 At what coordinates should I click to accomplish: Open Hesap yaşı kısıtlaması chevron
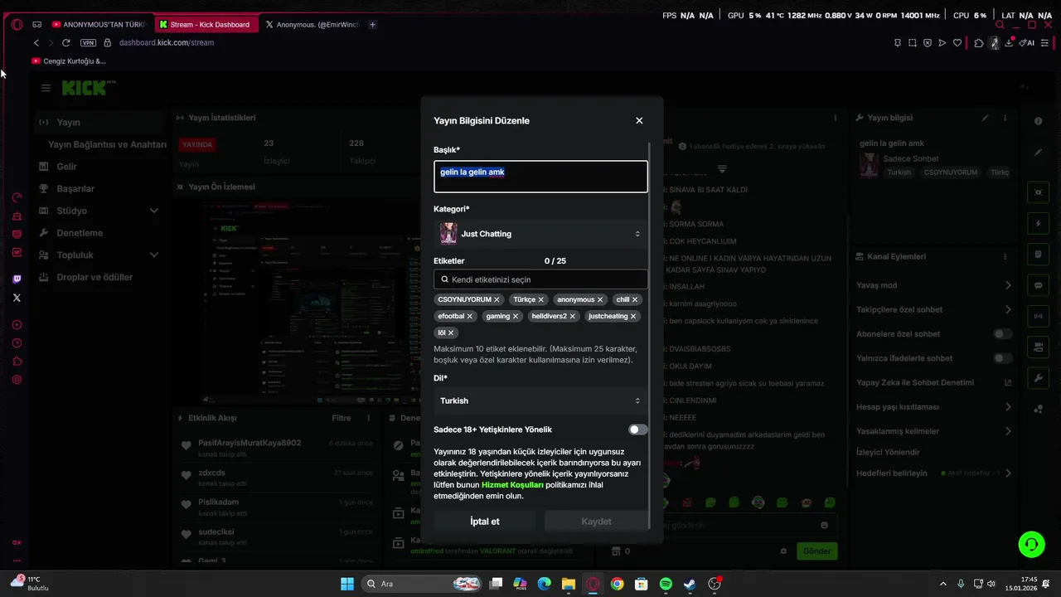[1008, 407]
